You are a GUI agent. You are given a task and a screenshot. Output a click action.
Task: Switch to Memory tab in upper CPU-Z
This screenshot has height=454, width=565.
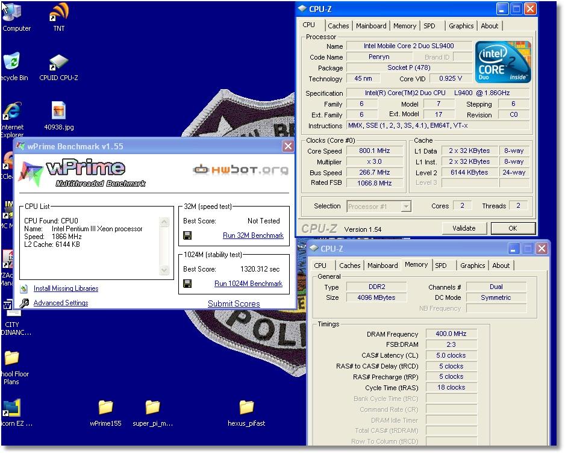click(404, 26)
